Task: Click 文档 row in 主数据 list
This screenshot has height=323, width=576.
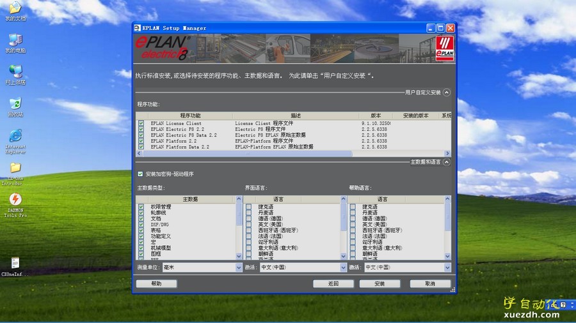Action: click(156, 218)
